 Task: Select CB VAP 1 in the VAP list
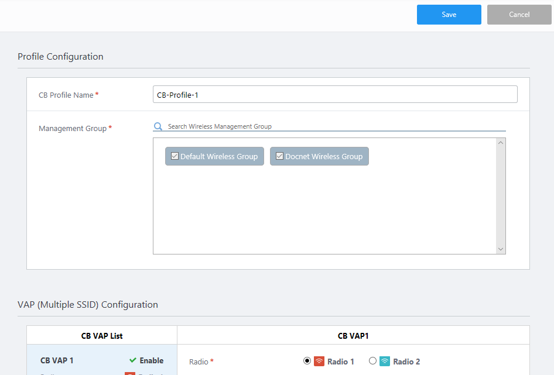point(57,361)
